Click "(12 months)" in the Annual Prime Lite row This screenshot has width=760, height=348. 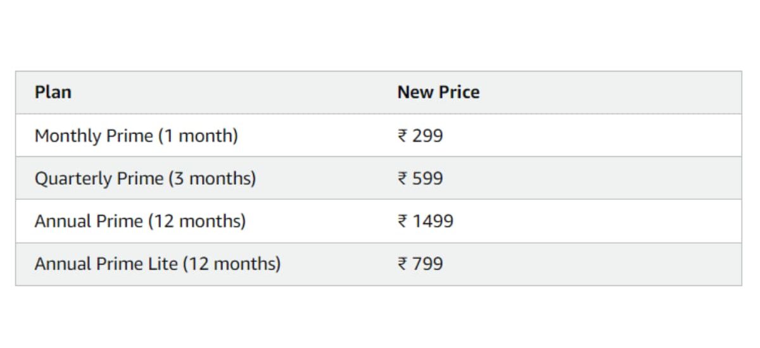(x=231, y=264)
